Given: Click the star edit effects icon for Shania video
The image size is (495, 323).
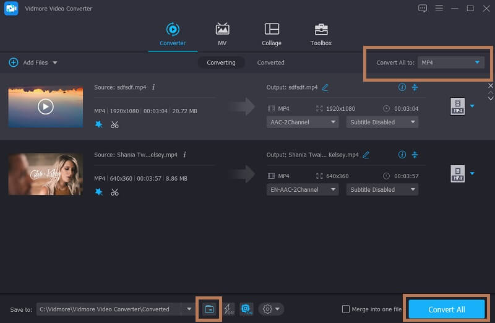Looking at the screenshot, I should pyautogui.click(x=98, y=192).
